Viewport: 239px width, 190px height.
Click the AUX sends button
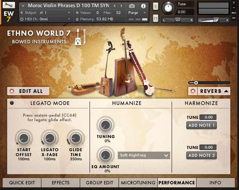coord(234,13)
